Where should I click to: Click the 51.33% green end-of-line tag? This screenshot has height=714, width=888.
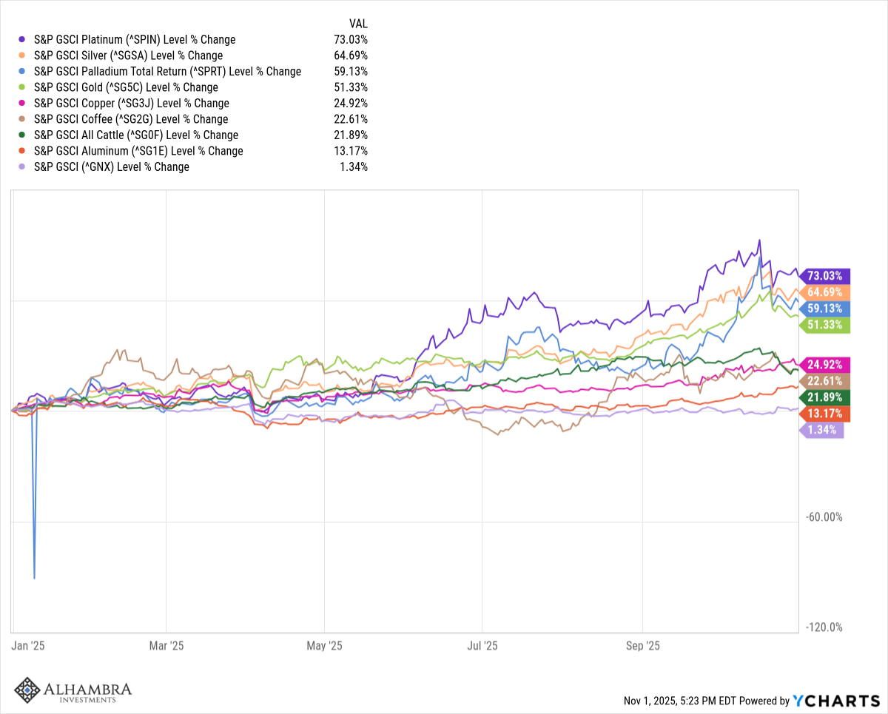click(826, 325)
